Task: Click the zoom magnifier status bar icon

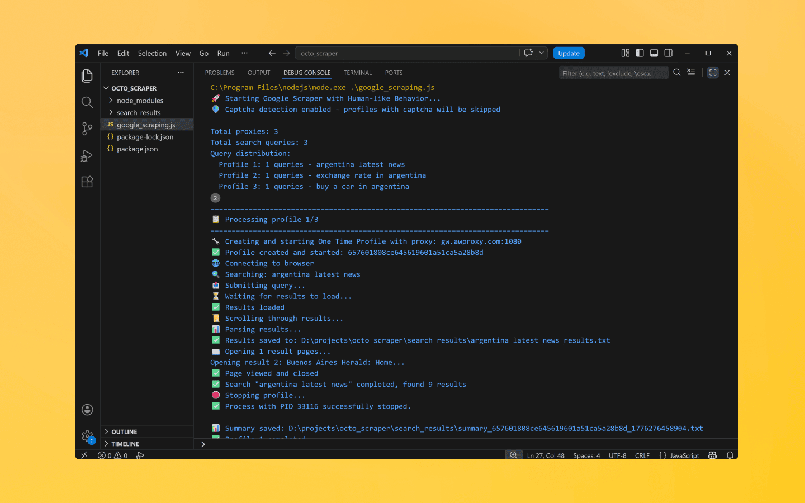Action: (513, 455)
